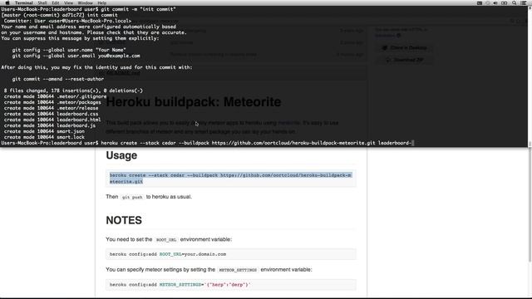This screenshot has height=299, width=532.
Task: Click the inline ROOT_URL code in the sentence
Action: [x=166, y=240]
